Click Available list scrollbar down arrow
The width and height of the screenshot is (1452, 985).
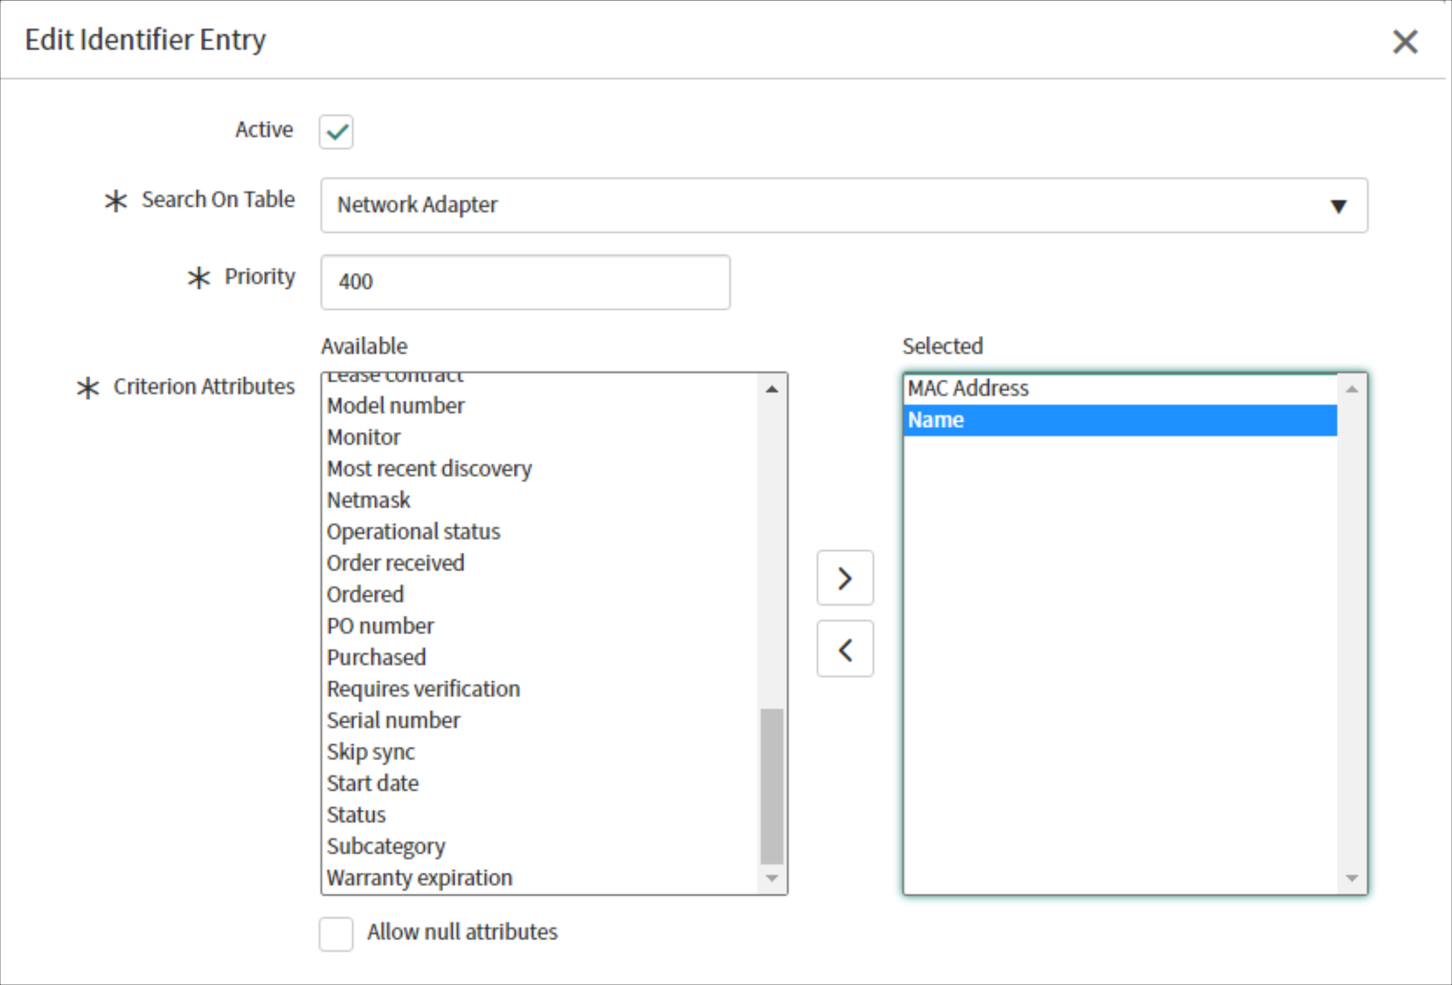771,878
